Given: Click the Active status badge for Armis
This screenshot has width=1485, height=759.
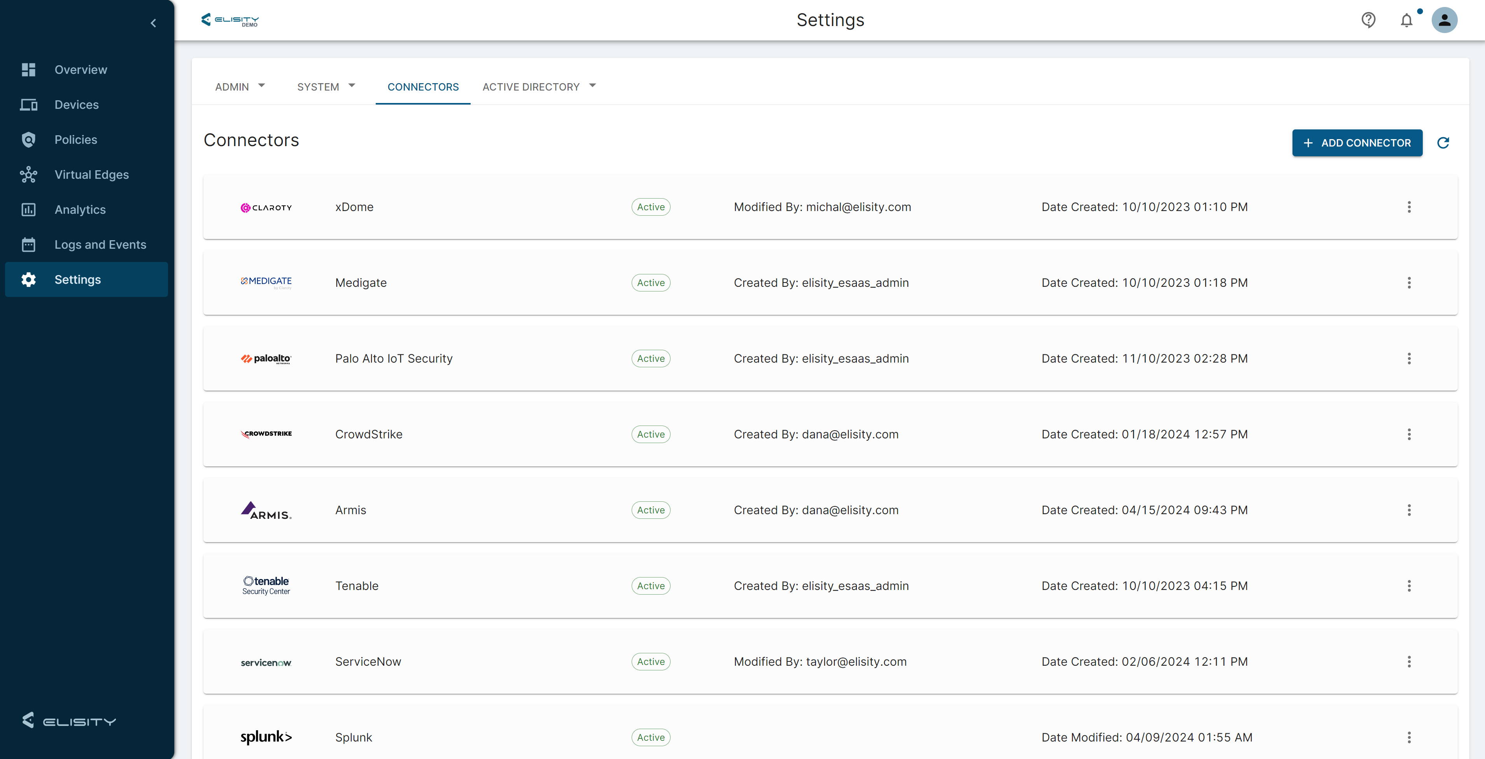Looking at the screenshot, I should 650,510.
